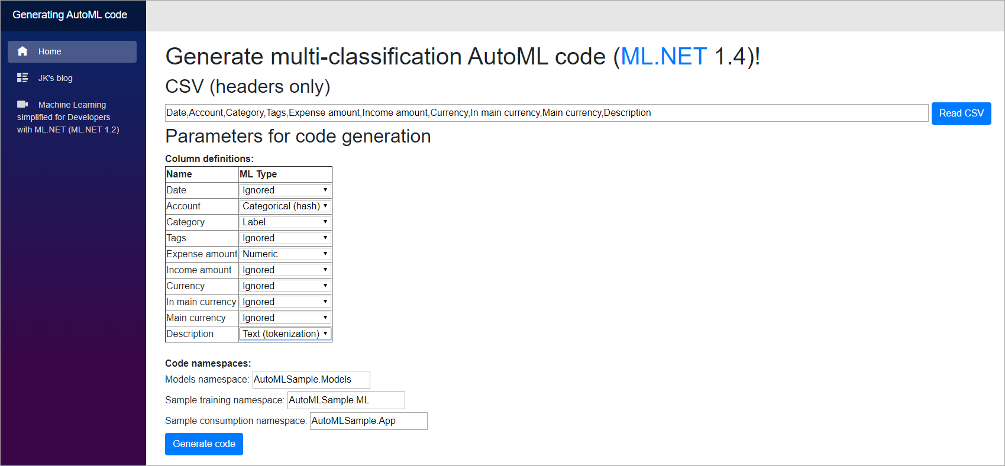Click the Home house icon in sidebar

pos(22,51)
